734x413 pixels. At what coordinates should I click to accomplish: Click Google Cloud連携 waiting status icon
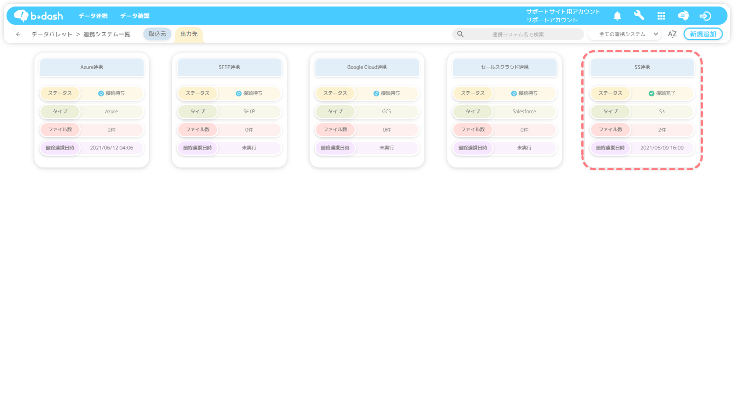coord(376,94)
